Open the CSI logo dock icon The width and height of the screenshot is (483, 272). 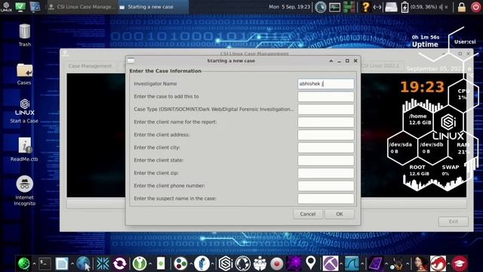[x=226, y=264]
